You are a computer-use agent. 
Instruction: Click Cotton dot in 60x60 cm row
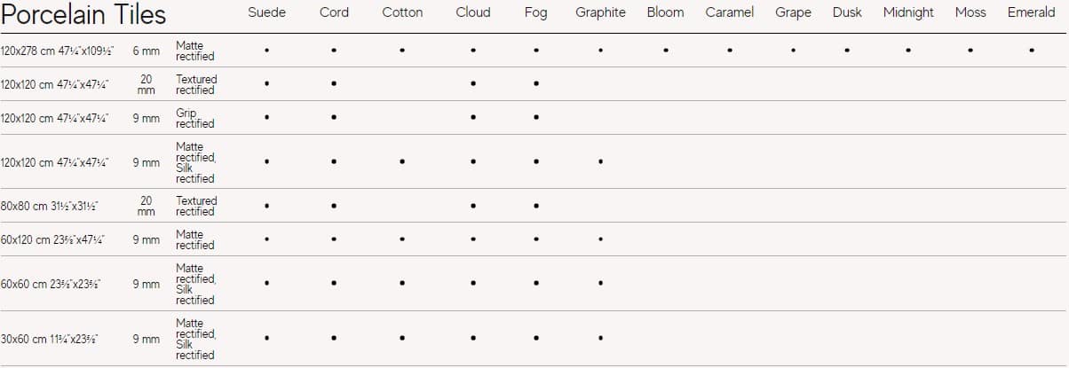click(402, 283)
